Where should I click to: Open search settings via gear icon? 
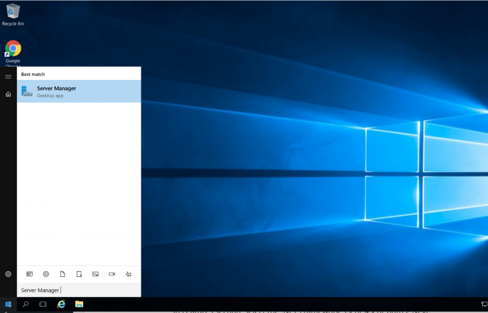point(46,274)
